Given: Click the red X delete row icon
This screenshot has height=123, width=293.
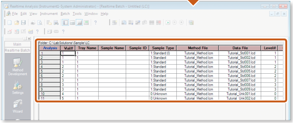Looking at the screenshot, I should pos(159,23).
